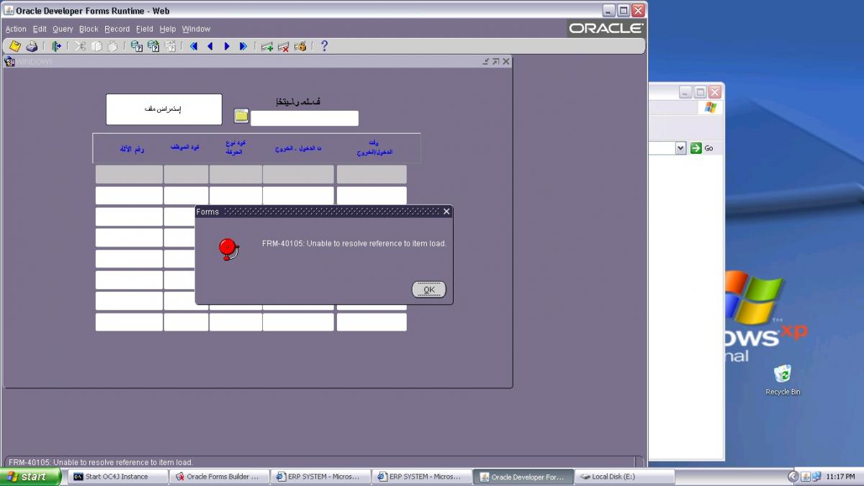
Task: Click the Help question mark icon
Action: pos(324,46)
